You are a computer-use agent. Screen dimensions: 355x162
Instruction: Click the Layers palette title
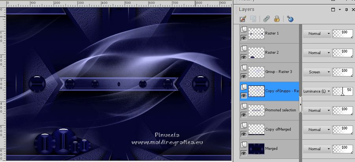click(x=247, y=9)
